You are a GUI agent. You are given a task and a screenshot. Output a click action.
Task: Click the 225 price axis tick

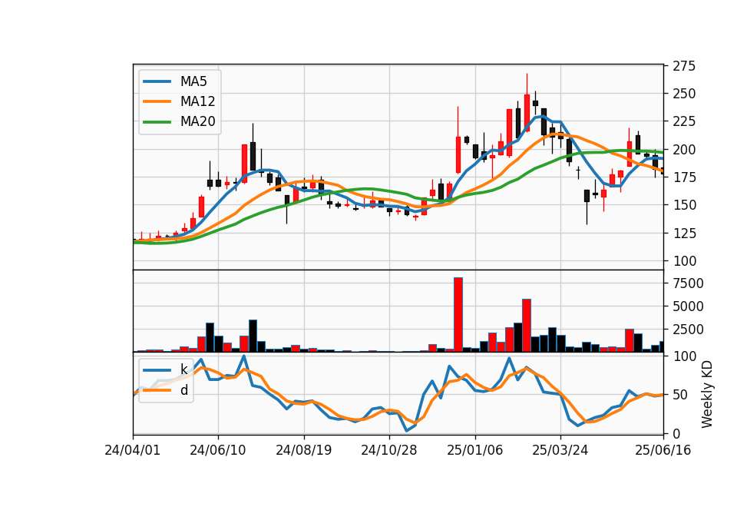(684, 121)
